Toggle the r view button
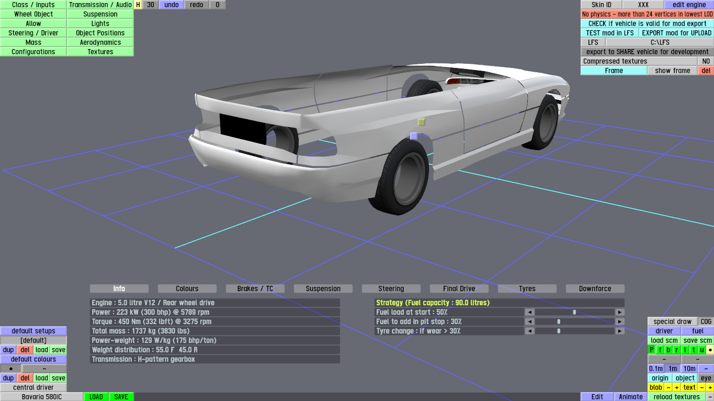Viewport: 714px width, 401px height. (x=677, y=350)
